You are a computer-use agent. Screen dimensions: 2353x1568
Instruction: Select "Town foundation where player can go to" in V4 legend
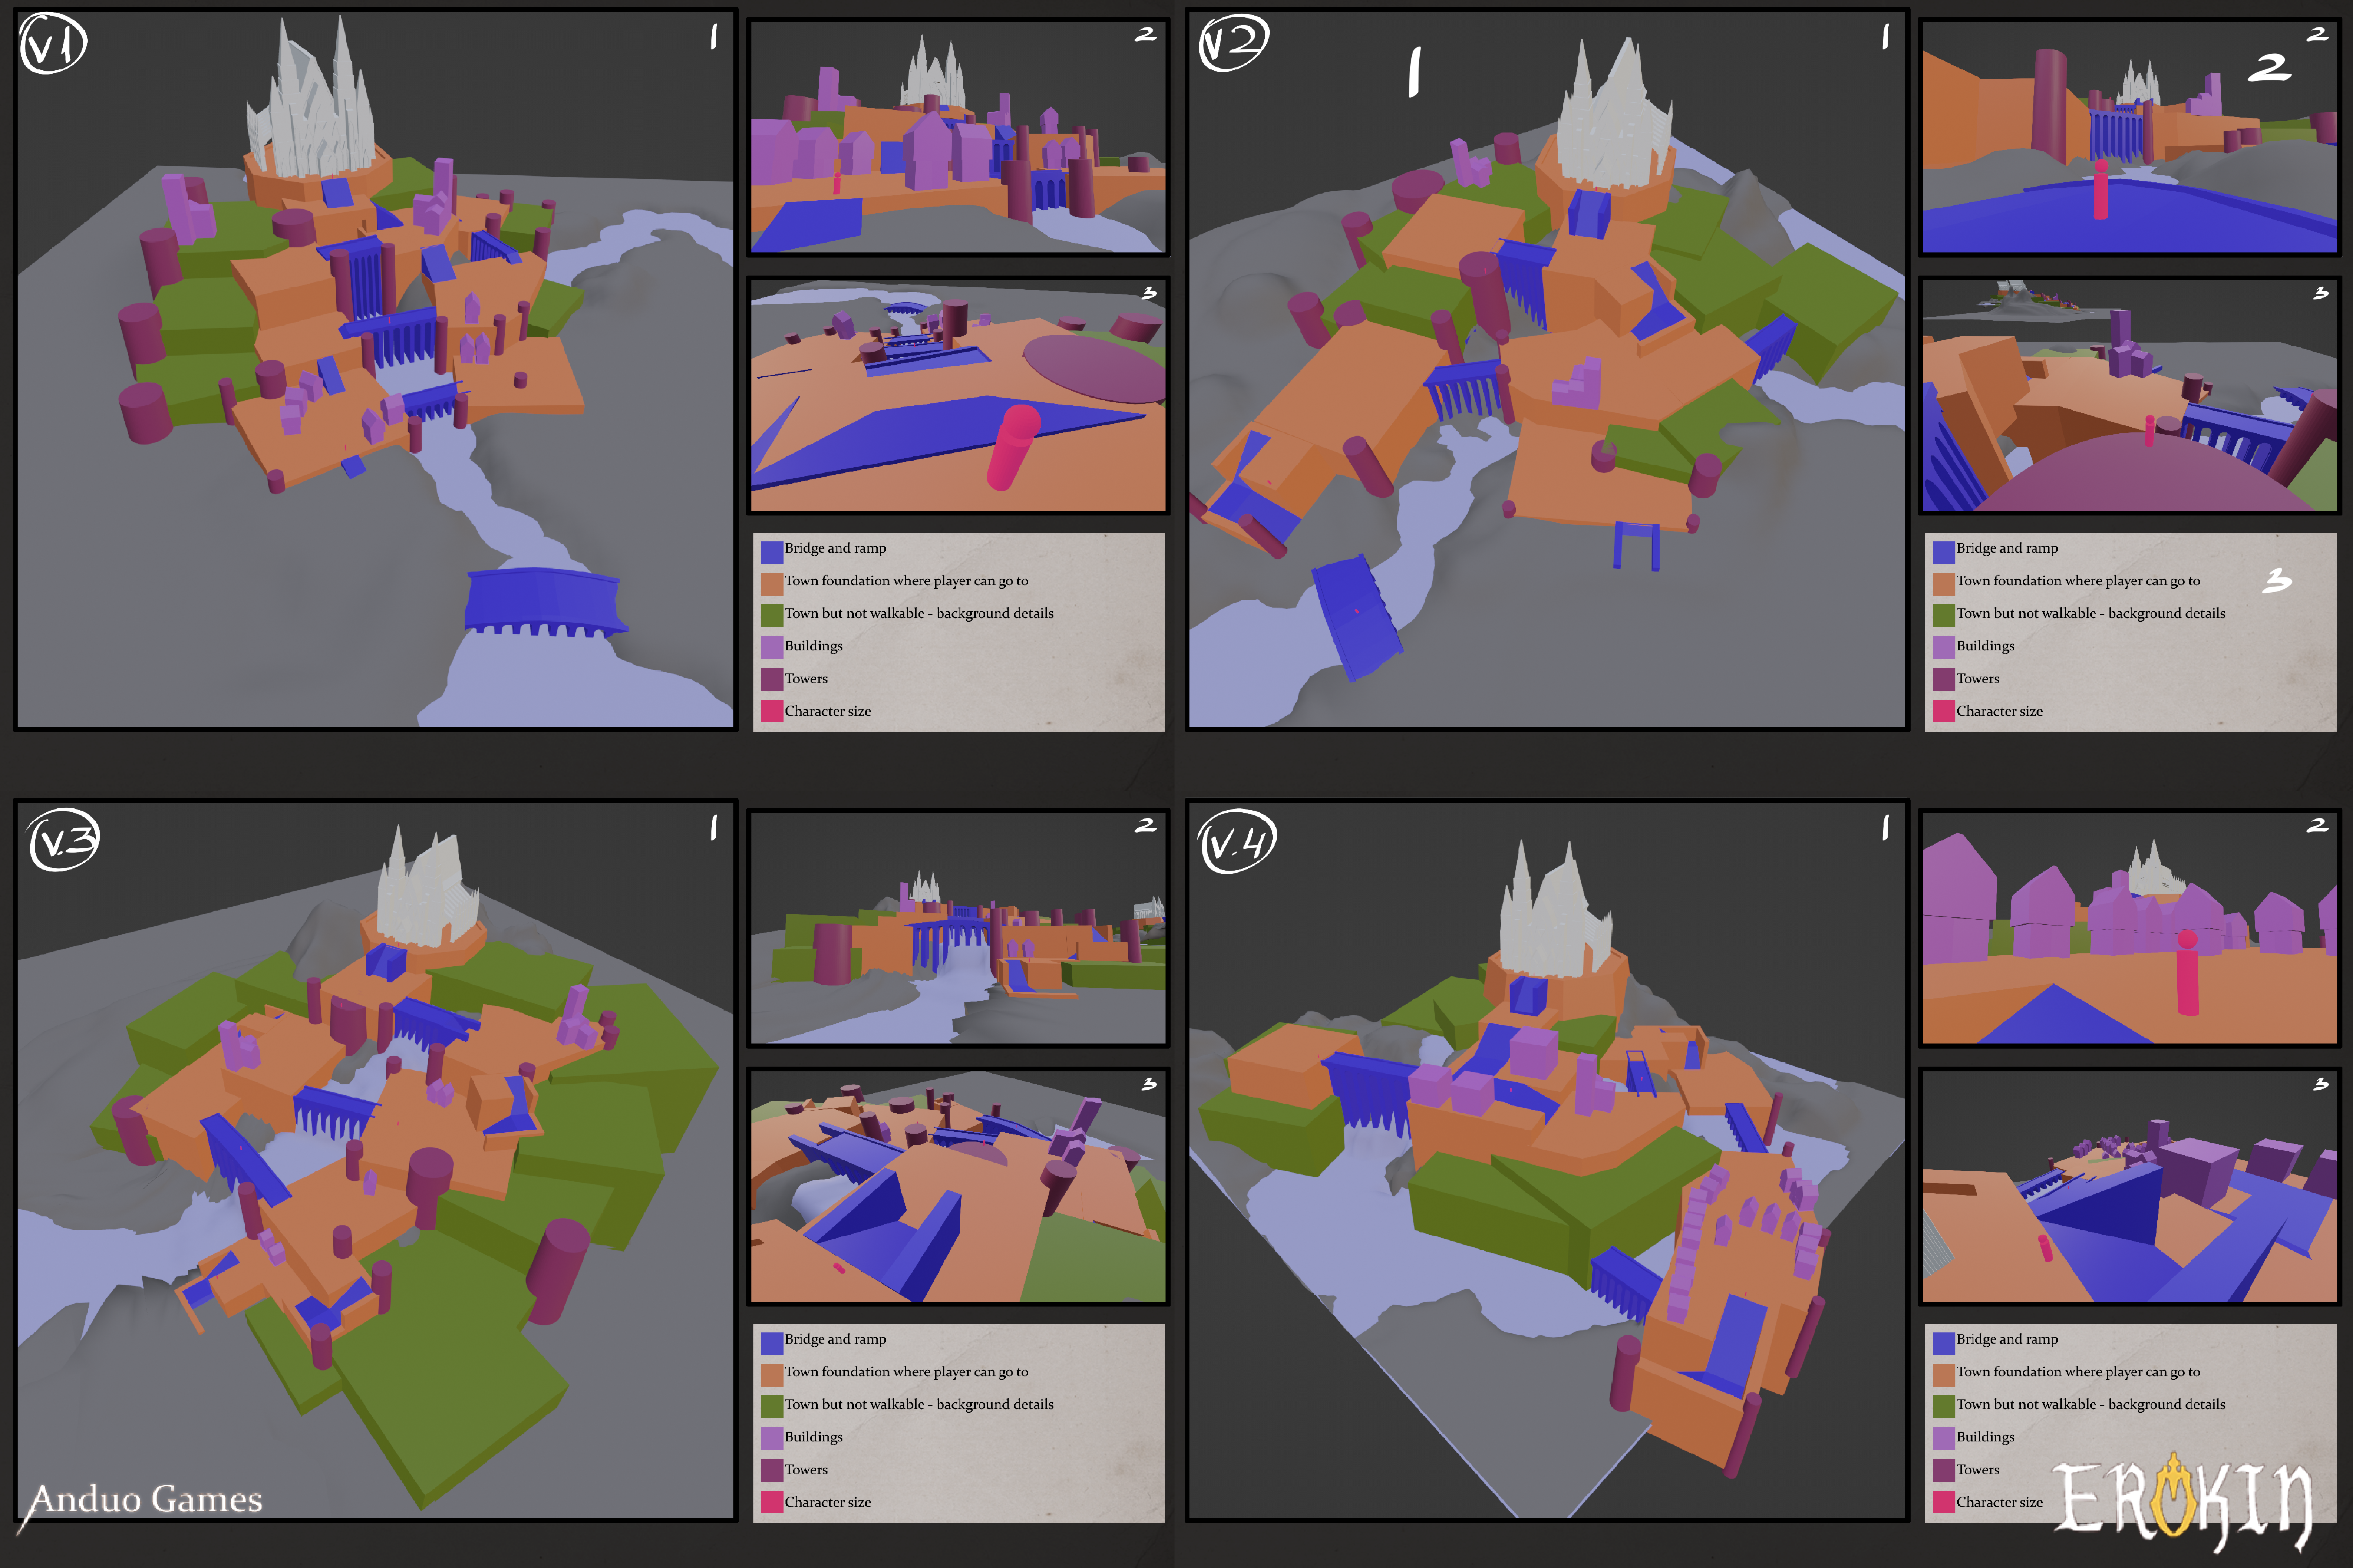[2078, 1372]
